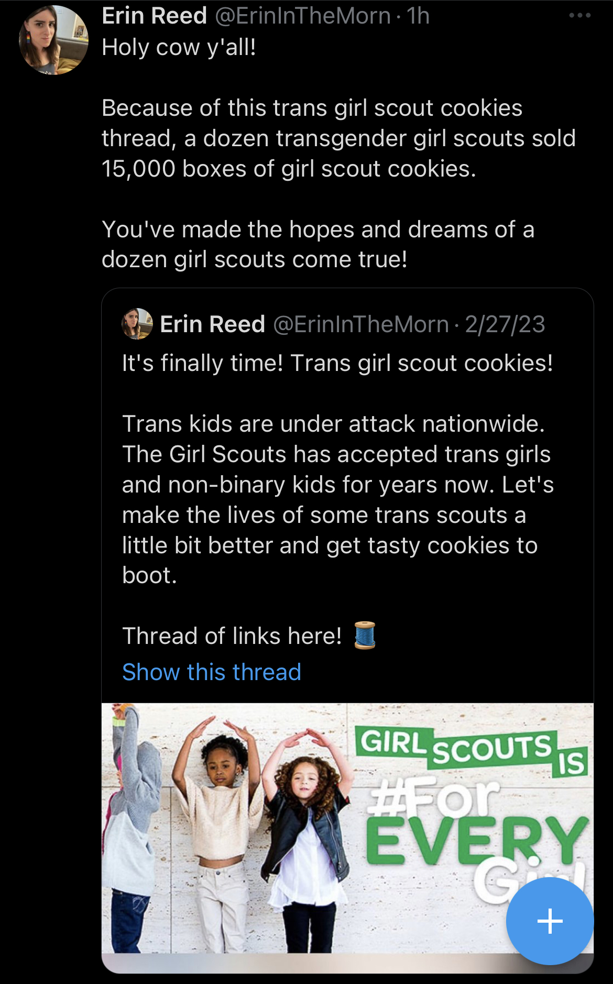The width and height of the screenshot is (613, 984).
Task: Tap the "Holy cow y'all!" tweet line
Action: pyautogui.click(x=179, y=47)
